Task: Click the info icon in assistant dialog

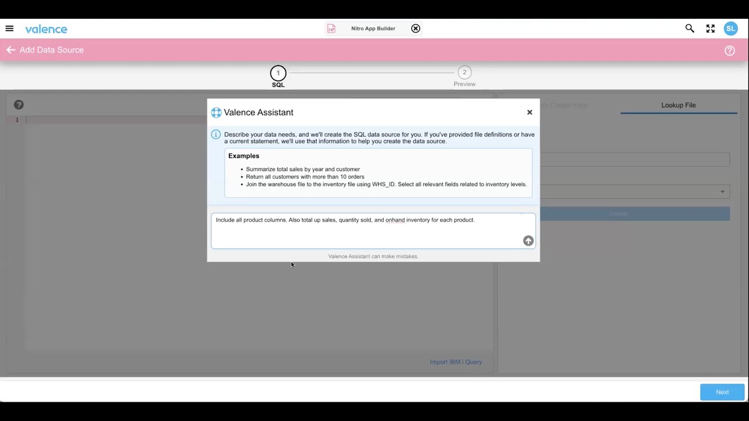Action: coord(216,134)
